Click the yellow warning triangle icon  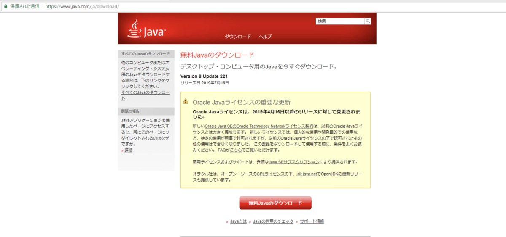(x=186, y=101)
